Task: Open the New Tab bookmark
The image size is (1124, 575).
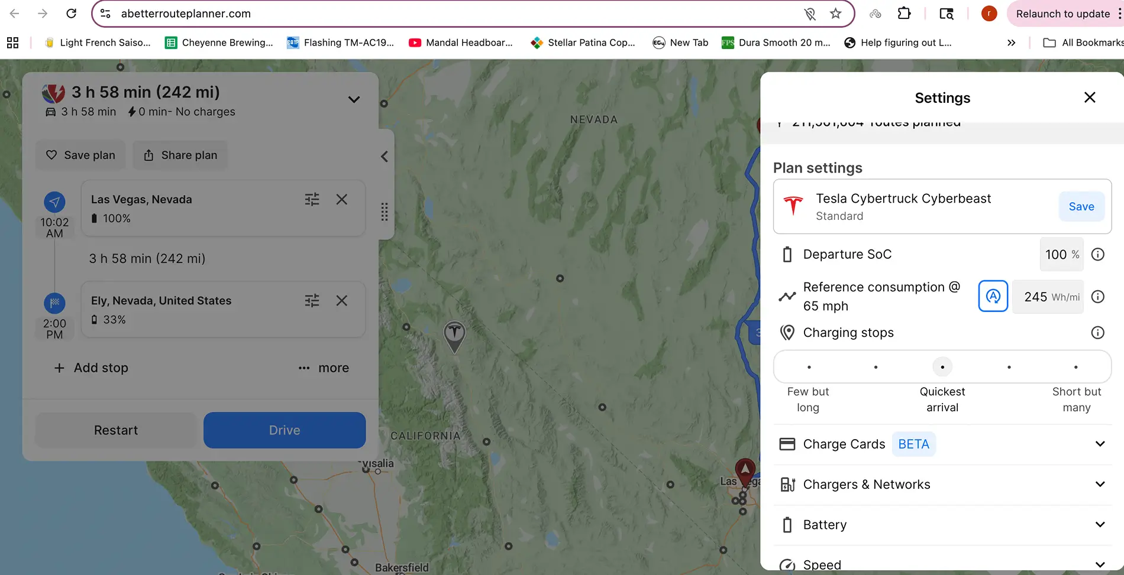Action: 680,43
